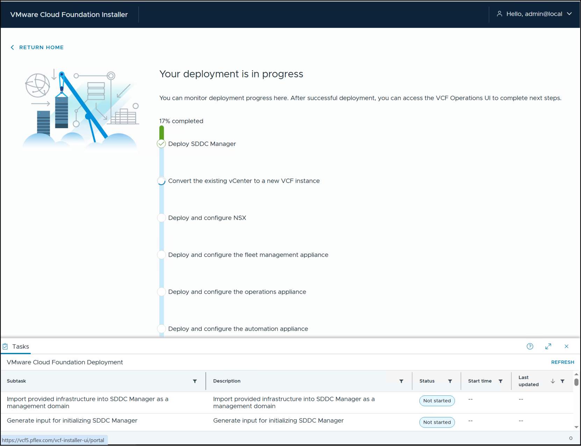Click the Description column header
Viewport: 581px width, 446px height.
click(227, 381)
